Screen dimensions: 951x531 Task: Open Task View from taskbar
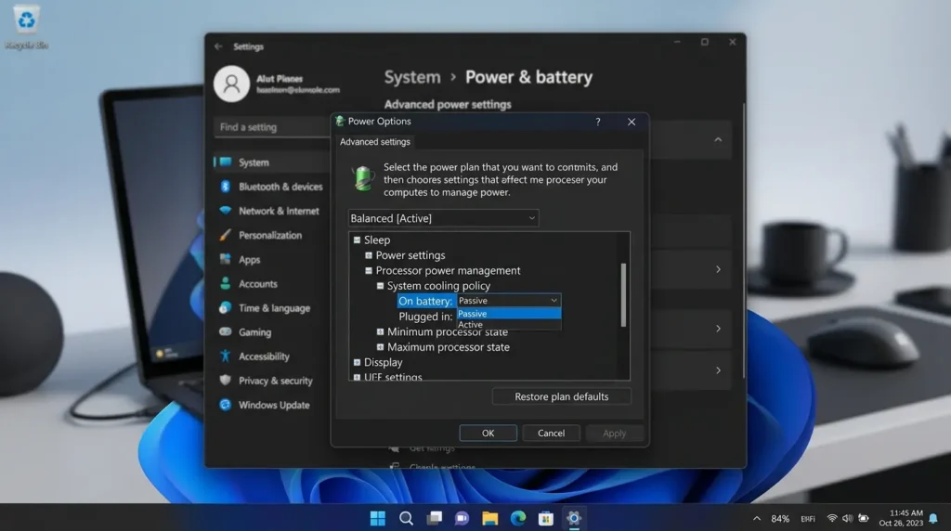point(435,518)
